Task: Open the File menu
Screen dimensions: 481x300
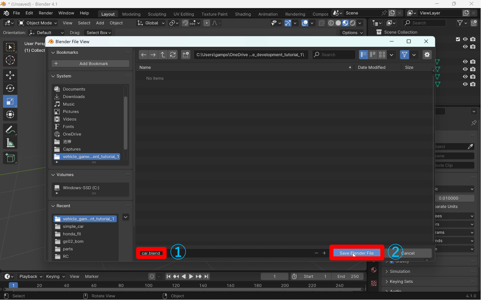Action: click(x=16, y=13)
